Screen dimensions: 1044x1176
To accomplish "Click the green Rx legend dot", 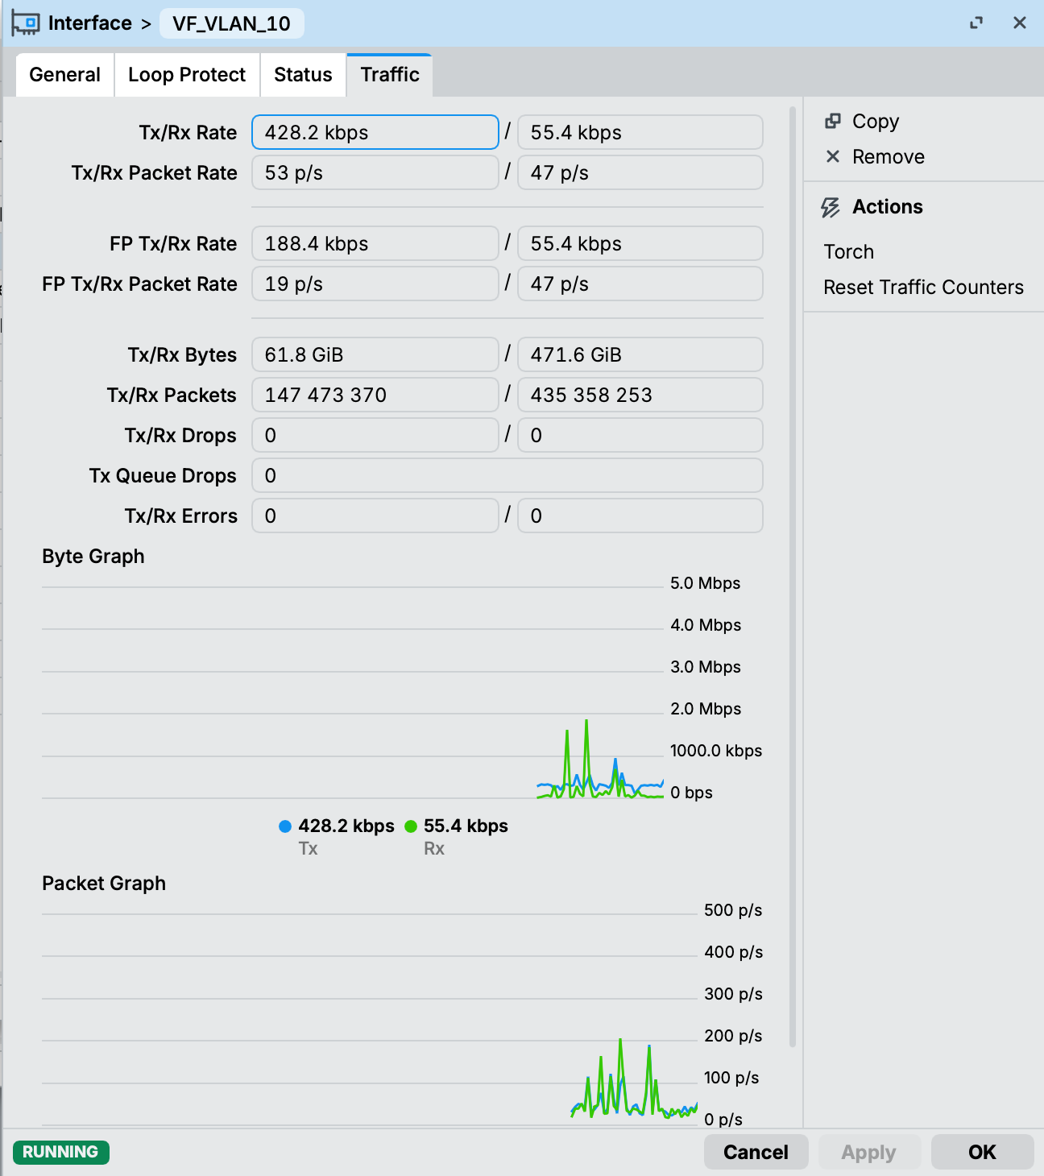I will [411, 826].
